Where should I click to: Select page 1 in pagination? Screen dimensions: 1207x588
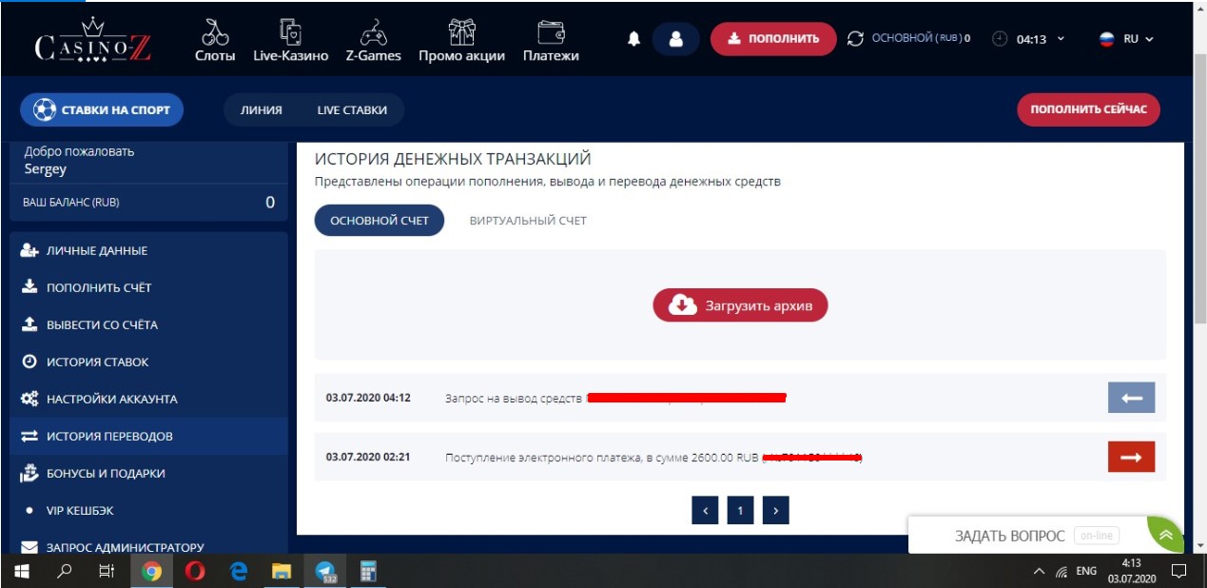(x=740, y=511)
